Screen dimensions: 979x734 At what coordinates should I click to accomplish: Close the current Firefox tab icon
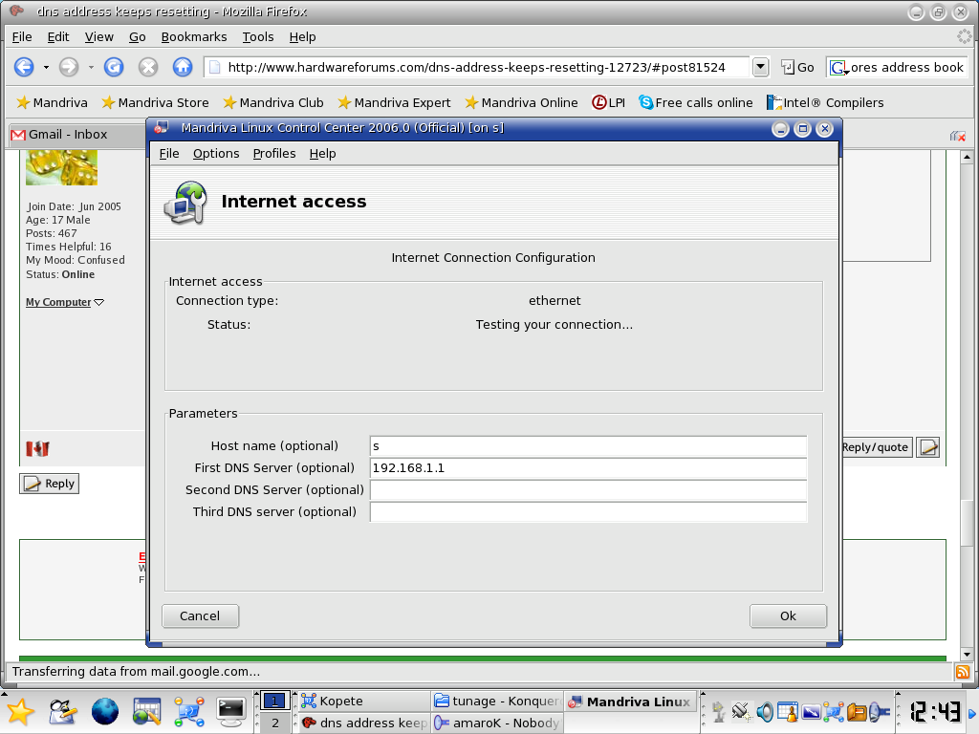pyautogui.click(x=957, y=136)
